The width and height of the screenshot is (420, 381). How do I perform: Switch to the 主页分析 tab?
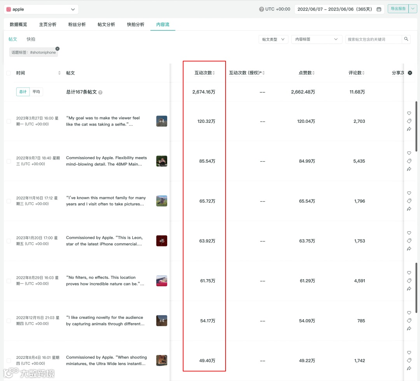[x=48, y=24]
